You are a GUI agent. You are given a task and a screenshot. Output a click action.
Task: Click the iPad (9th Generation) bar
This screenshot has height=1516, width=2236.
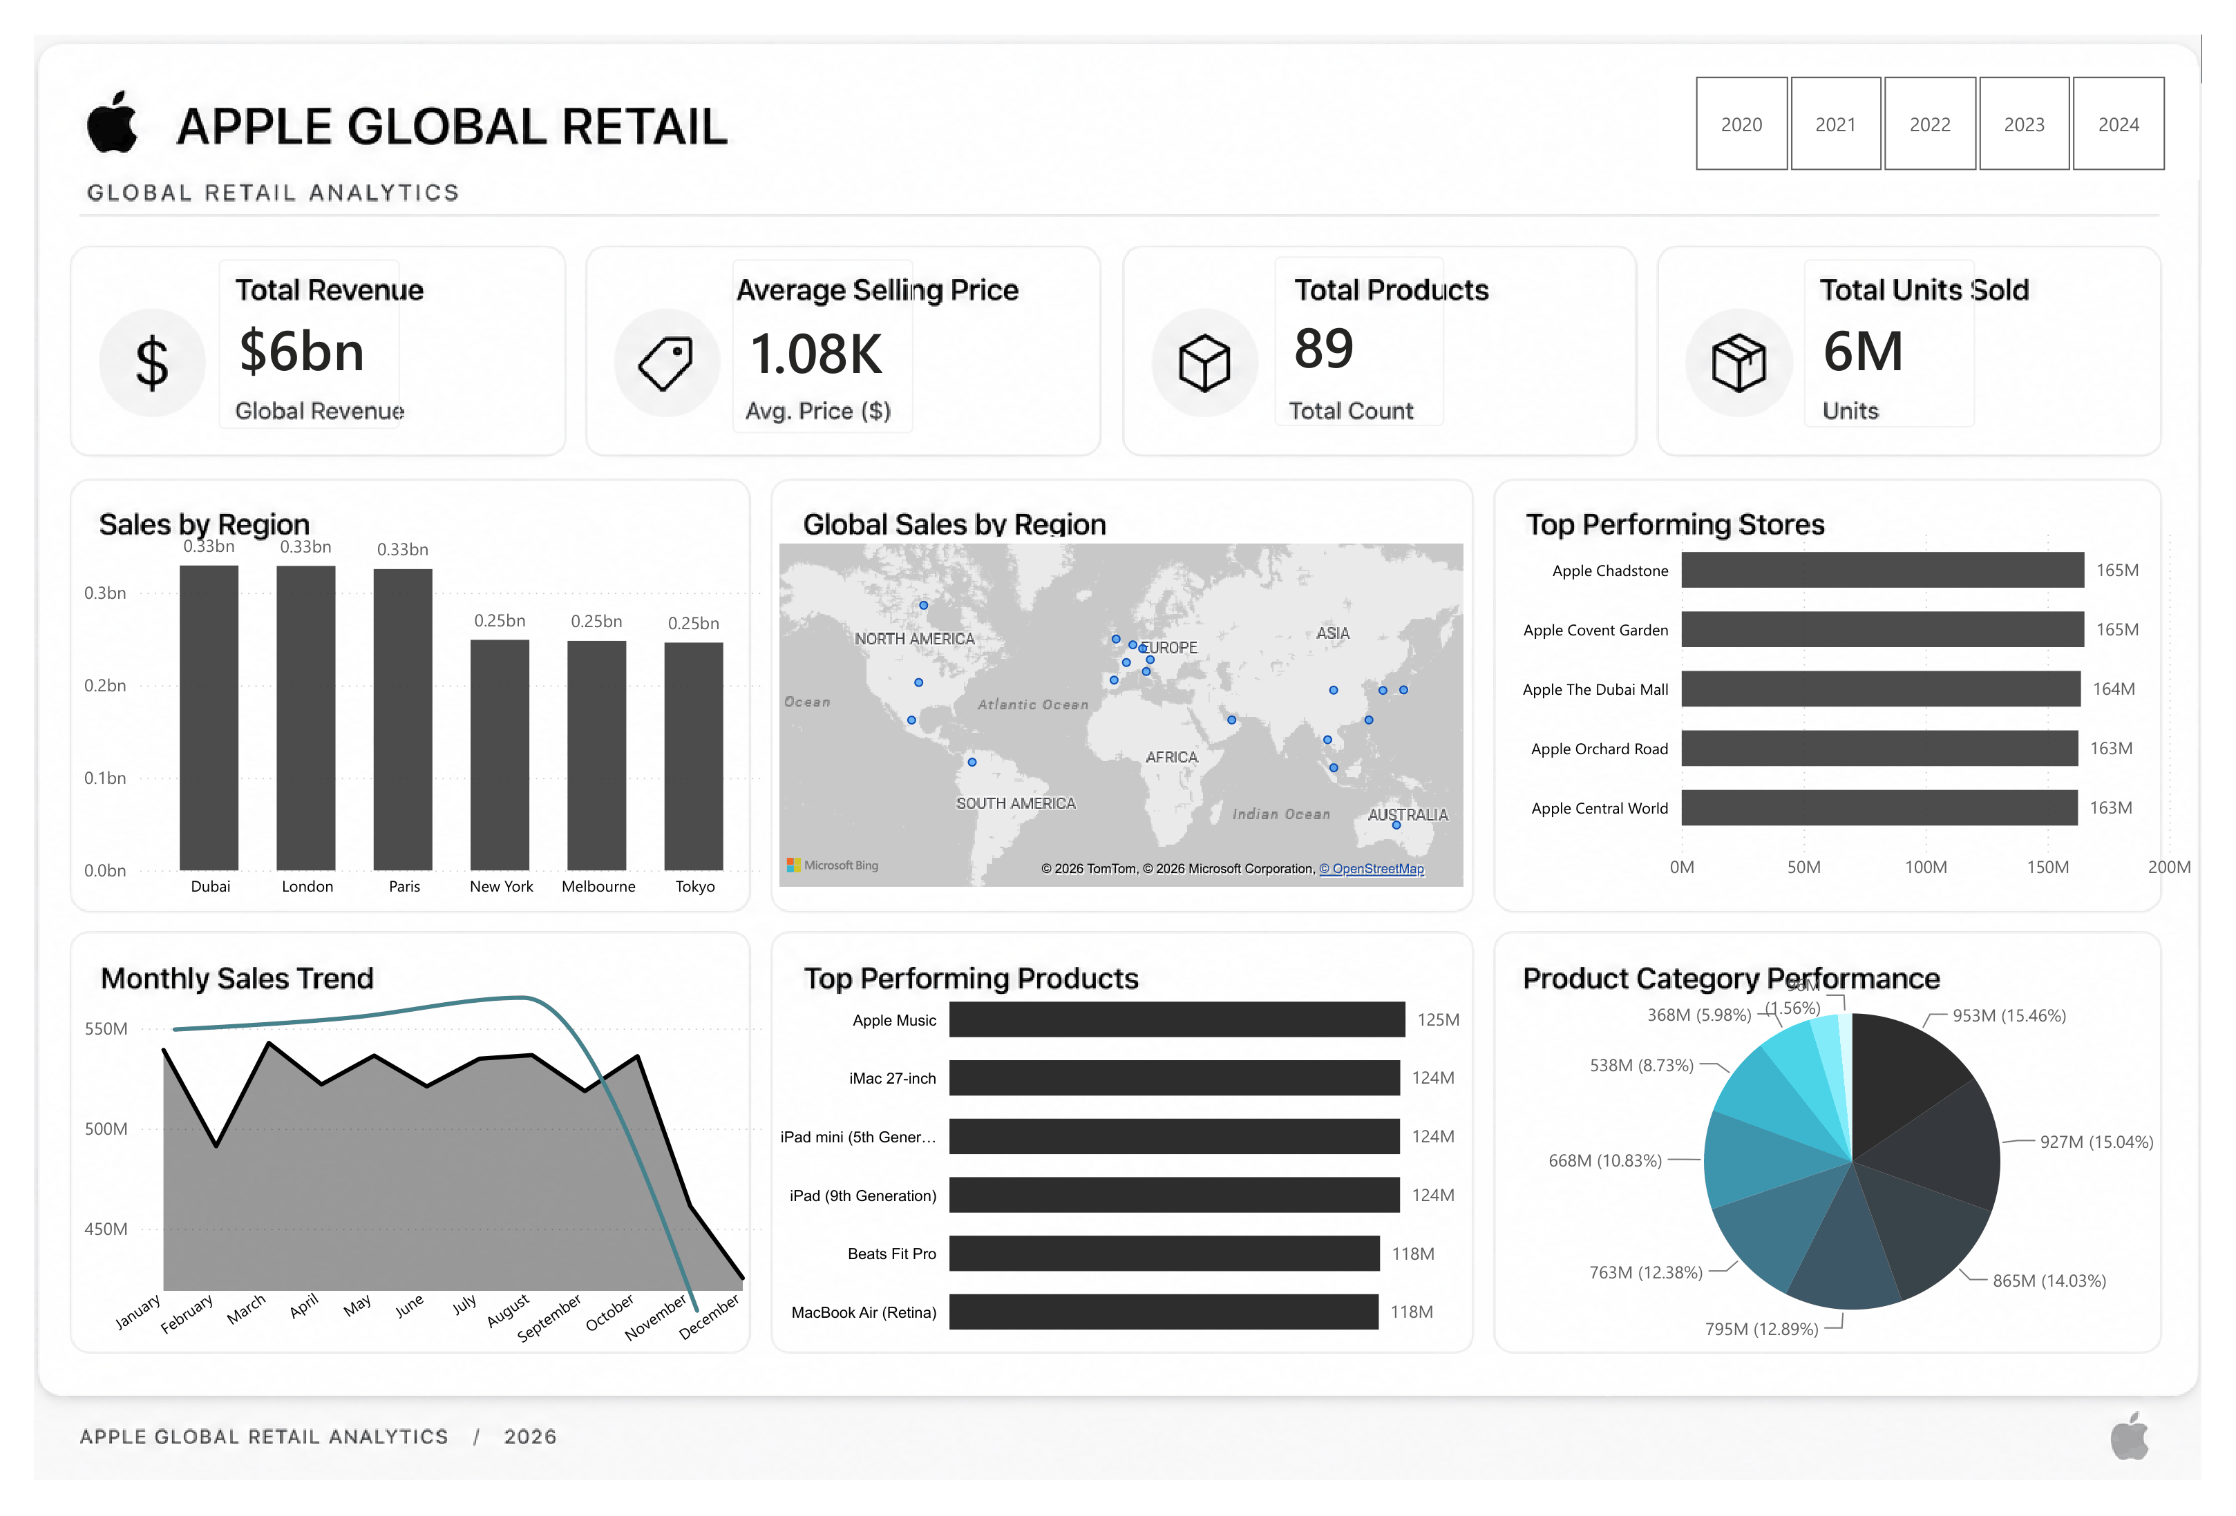1174,1195
